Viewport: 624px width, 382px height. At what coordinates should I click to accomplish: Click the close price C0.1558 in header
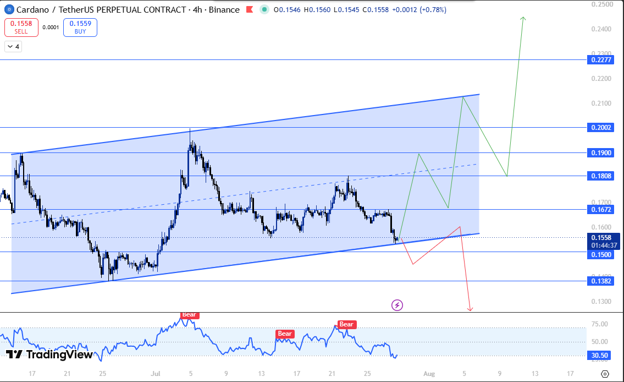point(375,9)
